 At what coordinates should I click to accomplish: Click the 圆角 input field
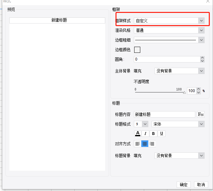[167, 59]
